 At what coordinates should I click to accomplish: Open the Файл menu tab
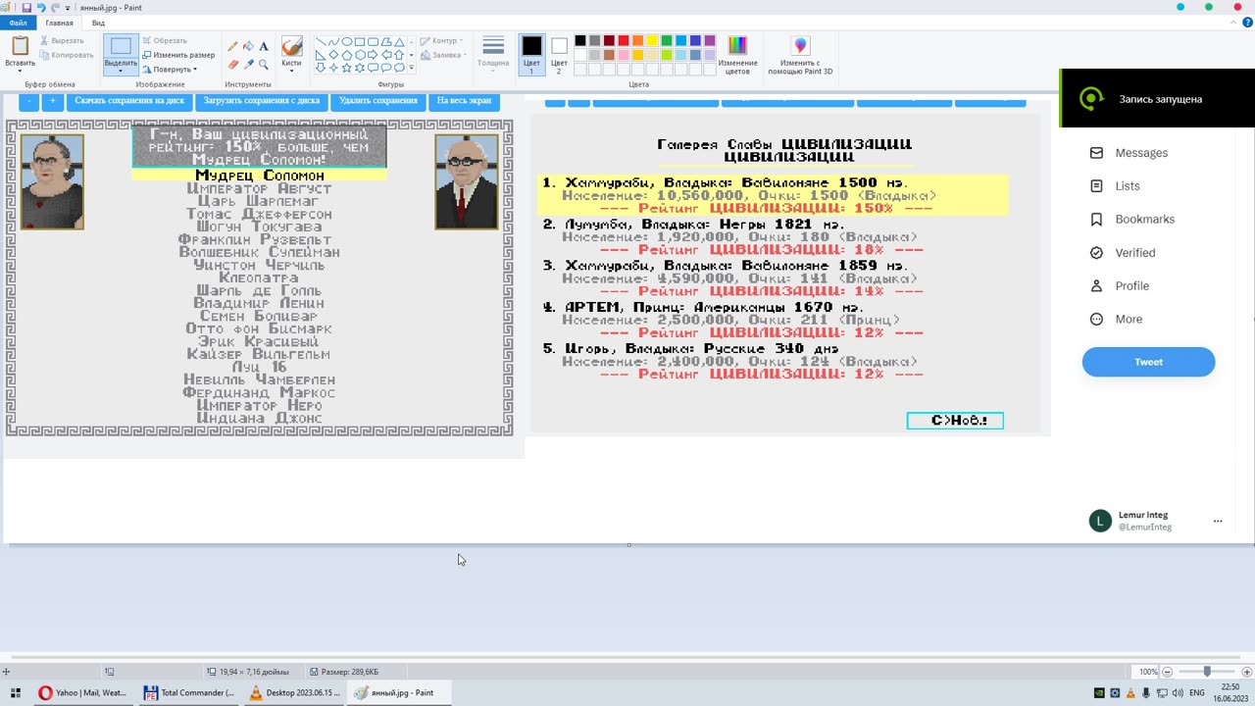[x=18, y=23]
